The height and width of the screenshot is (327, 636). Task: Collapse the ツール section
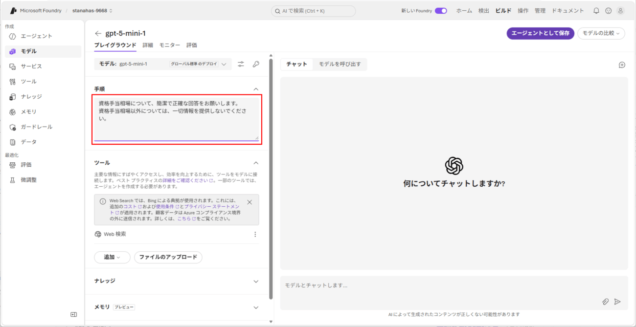point(256,163)
